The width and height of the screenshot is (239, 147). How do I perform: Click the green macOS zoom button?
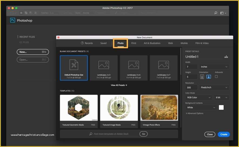(x=16, y=8)
